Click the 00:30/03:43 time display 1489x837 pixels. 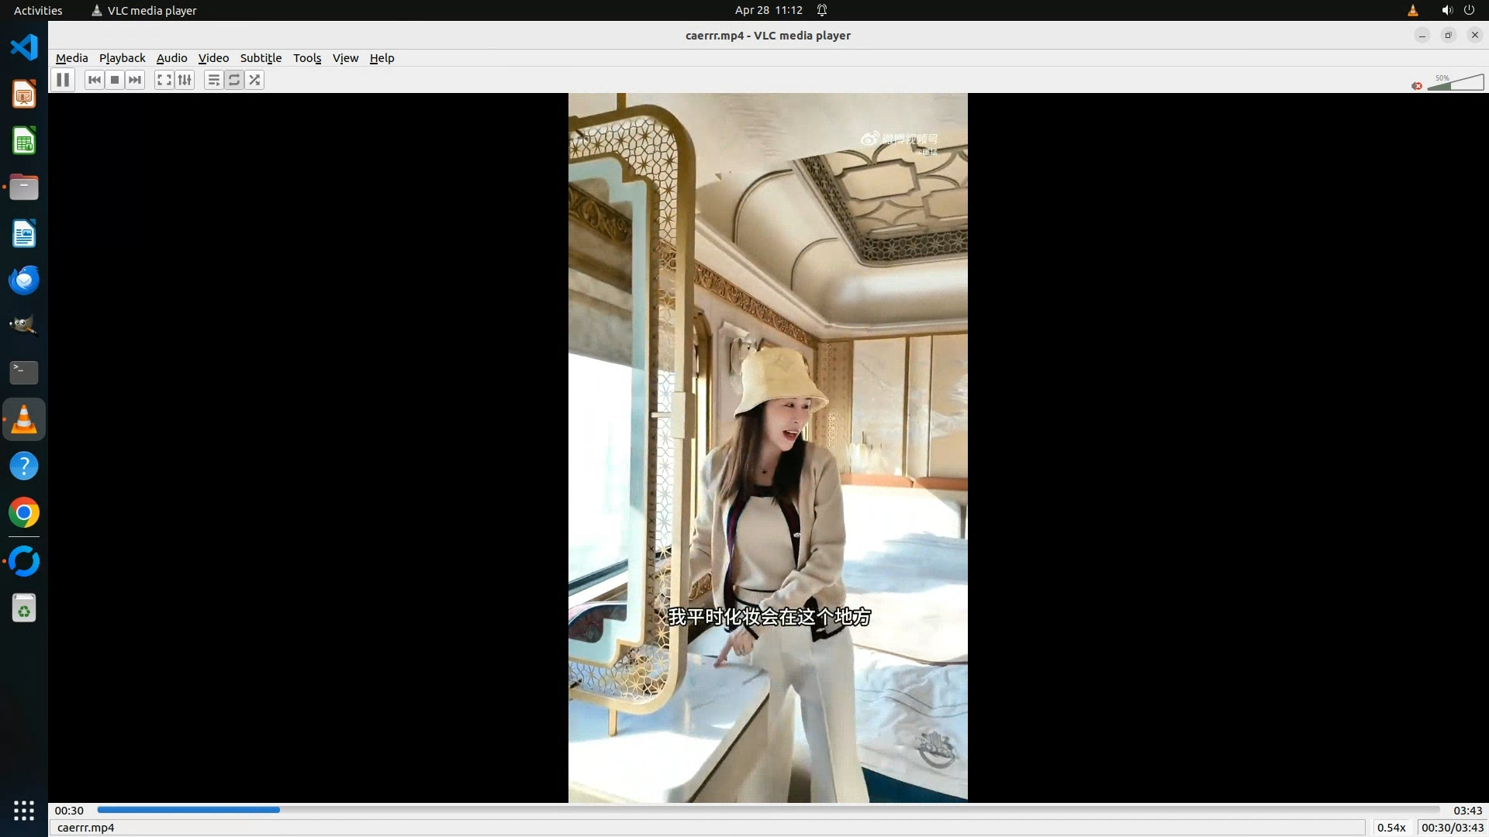click(1452, 828)
